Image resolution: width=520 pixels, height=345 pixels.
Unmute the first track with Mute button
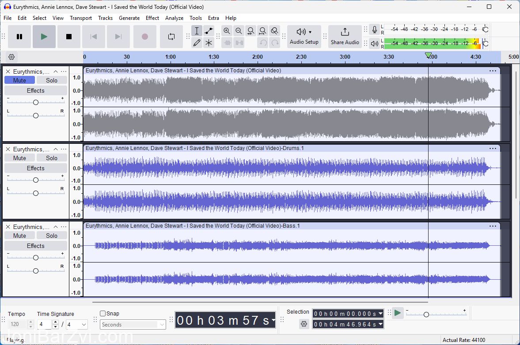point(19,80)
